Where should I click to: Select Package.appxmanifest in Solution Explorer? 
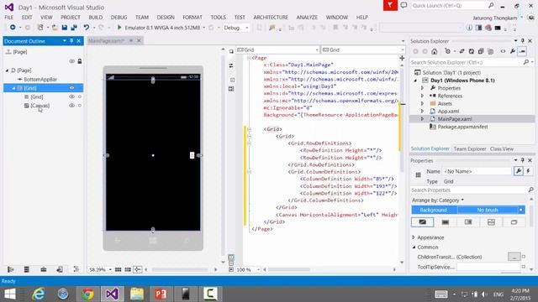[x=462, y=127]
